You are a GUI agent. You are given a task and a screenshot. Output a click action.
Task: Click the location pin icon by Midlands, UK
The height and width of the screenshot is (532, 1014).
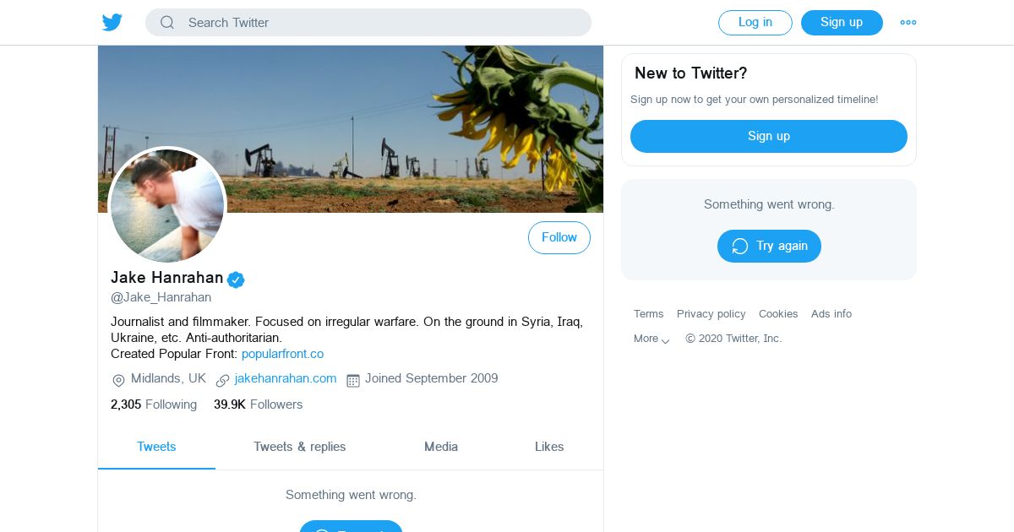[x=118, y=380]
